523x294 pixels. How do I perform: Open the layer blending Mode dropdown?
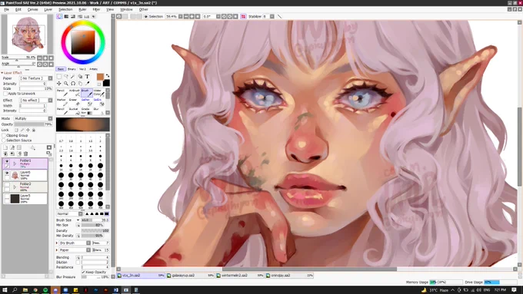pos(33,118)
